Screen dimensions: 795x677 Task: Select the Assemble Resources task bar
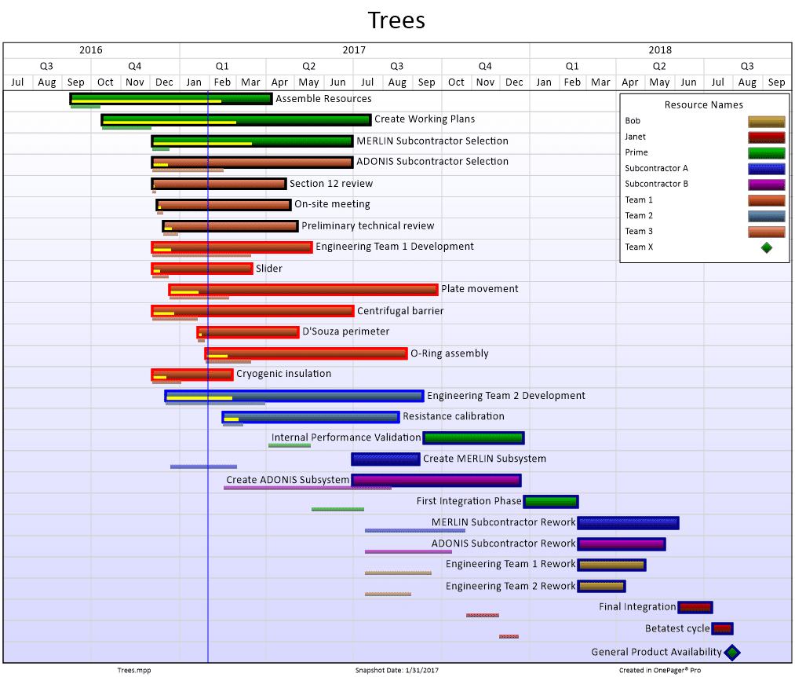pyautogui.click(x=171, y=98)
